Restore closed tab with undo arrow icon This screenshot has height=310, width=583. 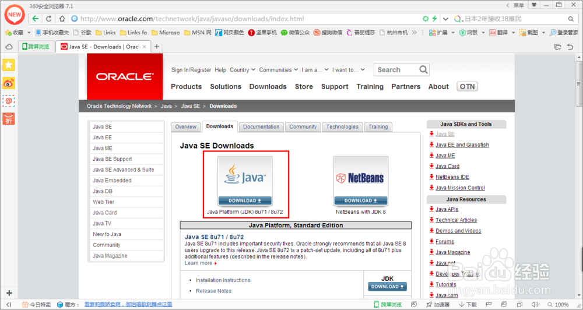tap(570, 47)
